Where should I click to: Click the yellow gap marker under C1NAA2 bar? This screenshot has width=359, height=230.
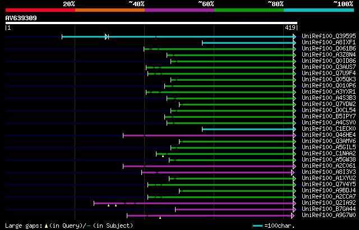click(163, 156)
